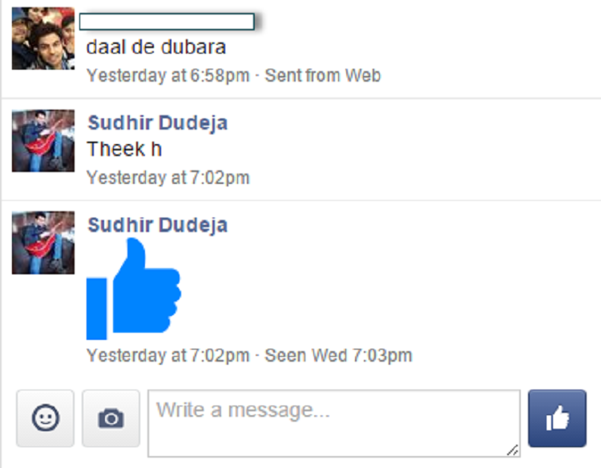Viewport: 601px width, 468px height.
Task: Click timestamp Yesterday at 6:58pm
Action: (x=168, y=75)
